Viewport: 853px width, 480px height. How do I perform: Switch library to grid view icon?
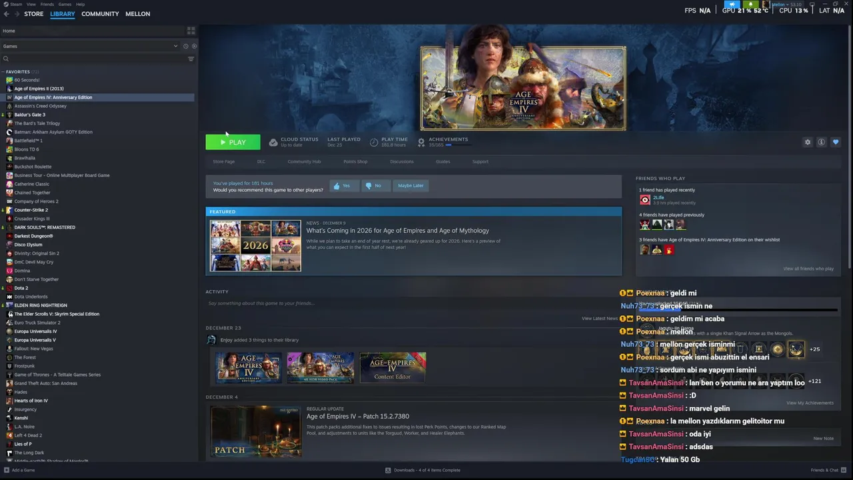[191, 31]
